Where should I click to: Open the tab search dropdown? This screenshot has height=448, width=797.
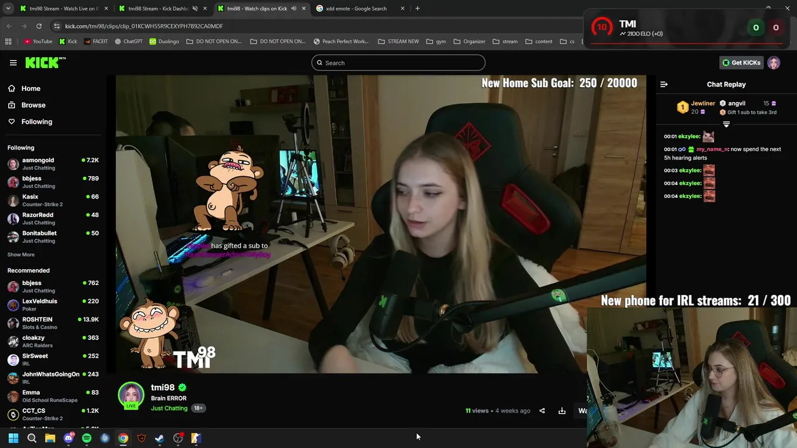(x=8, y=9)
